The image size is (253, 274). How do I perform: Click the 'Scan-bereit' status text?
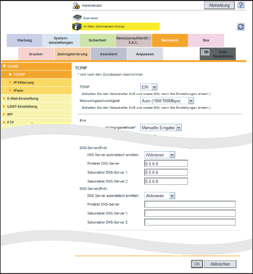91,18
